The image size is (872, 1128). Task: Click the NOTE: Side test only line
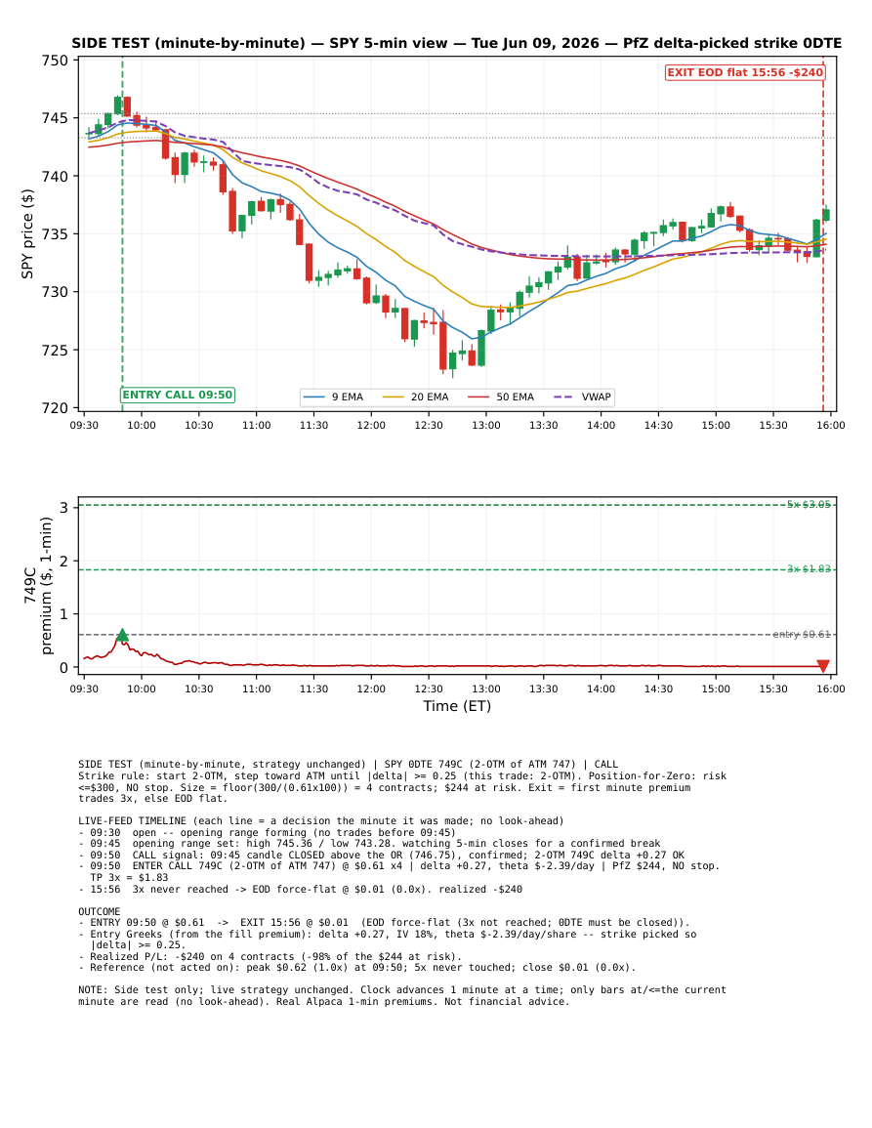tap(402, 995)
